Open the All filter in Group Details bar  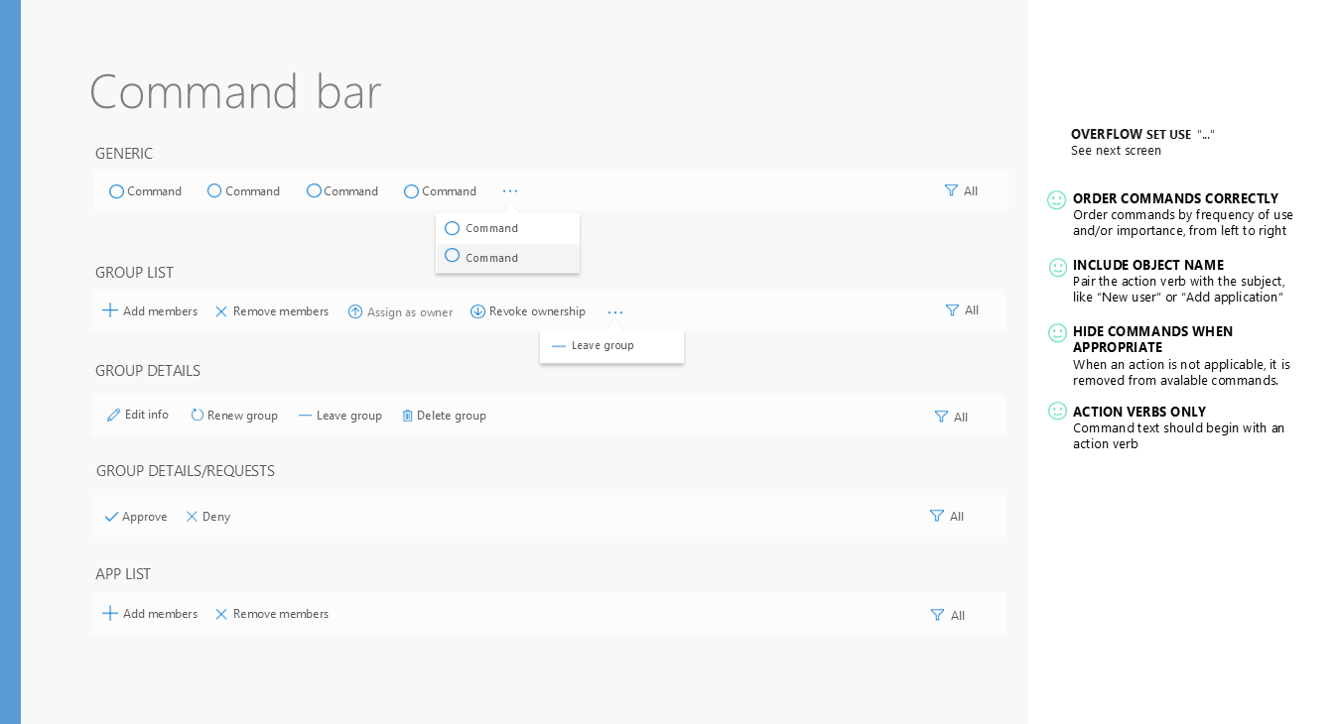951,418
